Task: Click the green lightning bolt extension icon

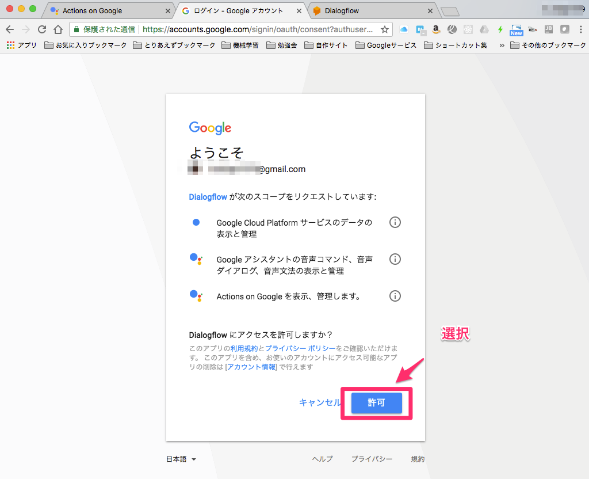Action: tap(500, 29)
